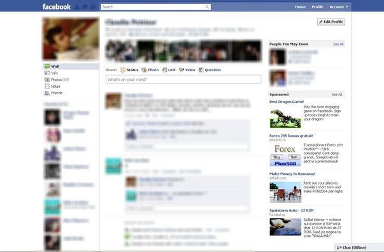
Task: Open Make Money In Romania! ad
Action: [x=292, y=174]
